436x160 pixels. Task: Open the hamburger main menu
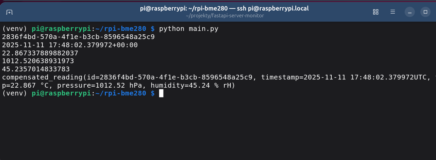pos(393,12)
